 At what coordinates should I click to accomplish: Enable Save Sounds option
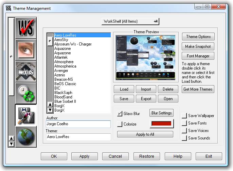(184, 138)
